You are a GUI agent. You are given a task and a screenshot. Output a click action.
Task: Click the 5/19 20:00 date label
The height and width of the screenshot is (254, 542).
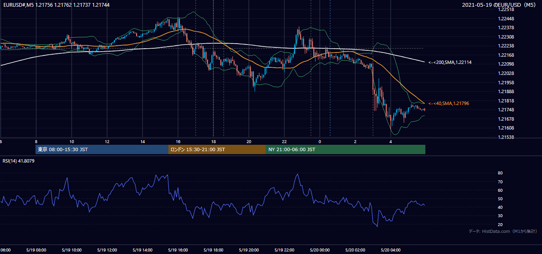pos(248,250)
